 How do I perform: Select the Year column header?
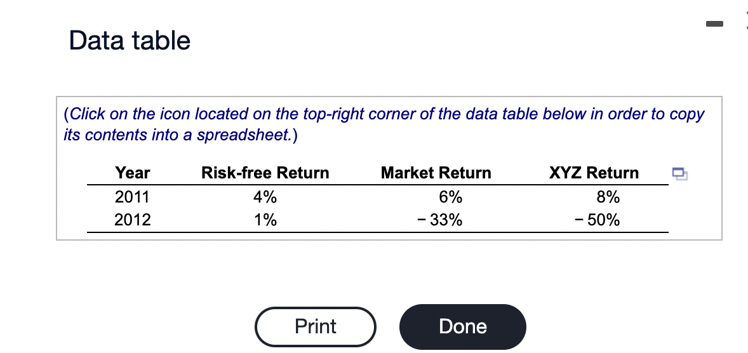pos(133,173)
